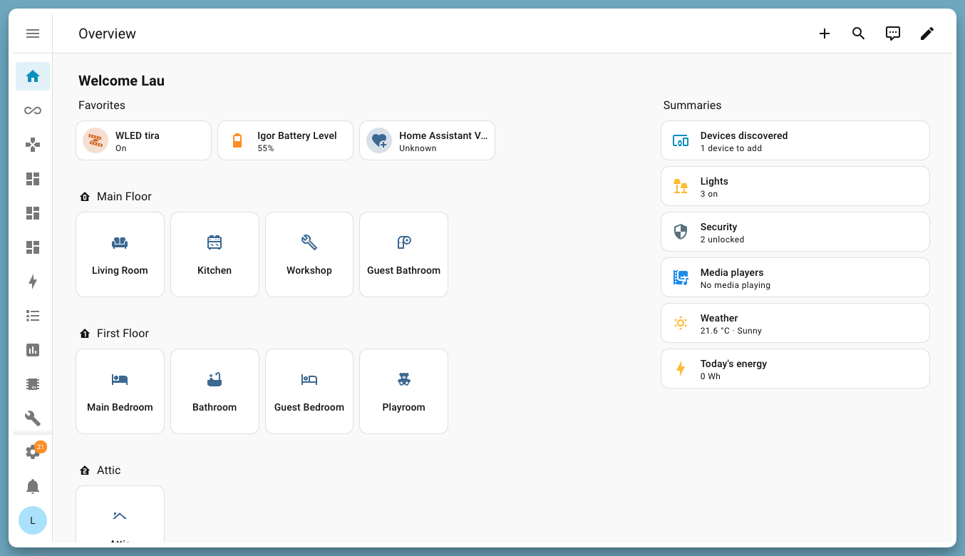Screen dimensions: 965x556
Task: Edit the dashboard with the pencil icon
Action: 927,33
